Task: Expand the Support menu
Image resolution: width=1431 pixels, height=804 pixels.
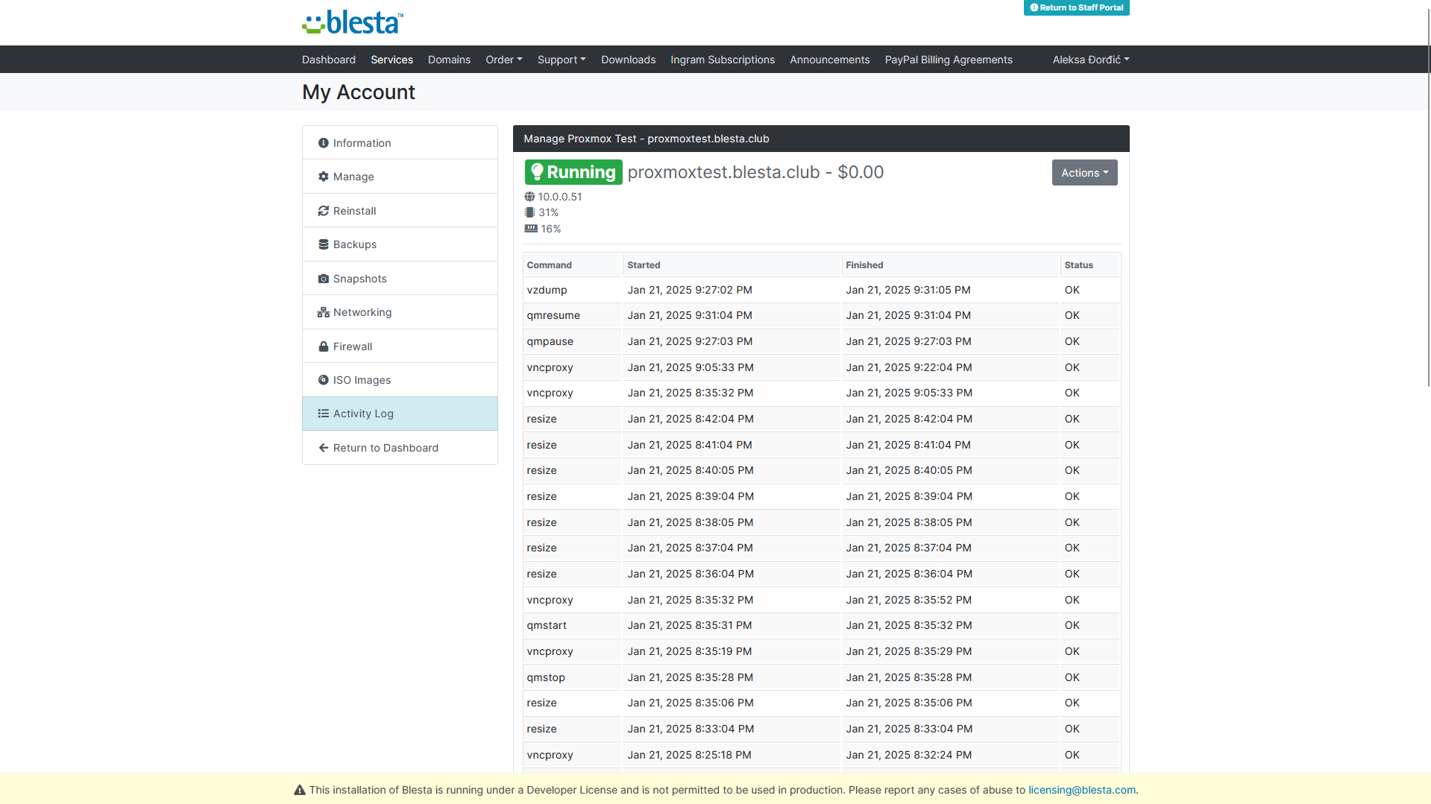Action: (x=562, y=60)
